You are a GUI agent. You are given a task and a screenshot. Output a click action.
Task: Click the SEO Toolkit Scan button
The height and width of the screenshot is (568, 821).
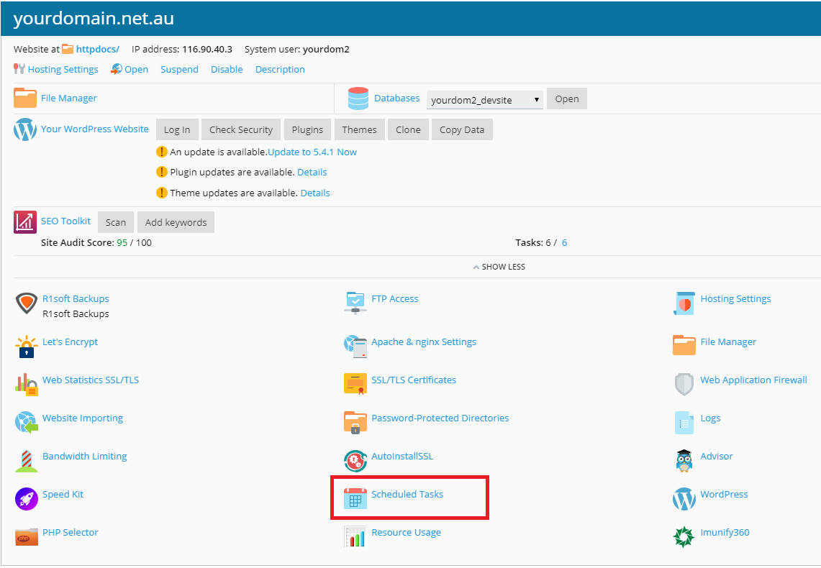pos(116,222)
